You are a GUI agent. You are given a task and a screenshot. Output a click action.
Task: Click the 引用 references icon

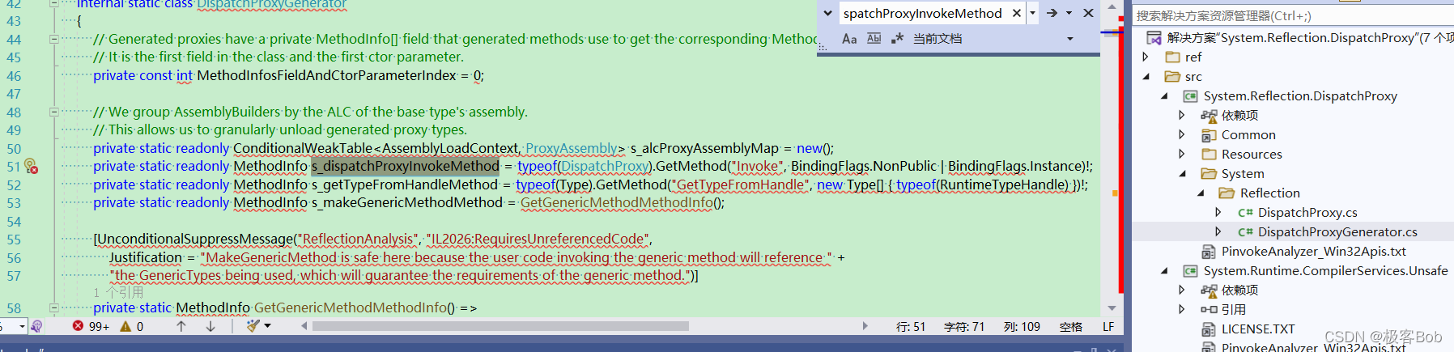pos(1209,309)
